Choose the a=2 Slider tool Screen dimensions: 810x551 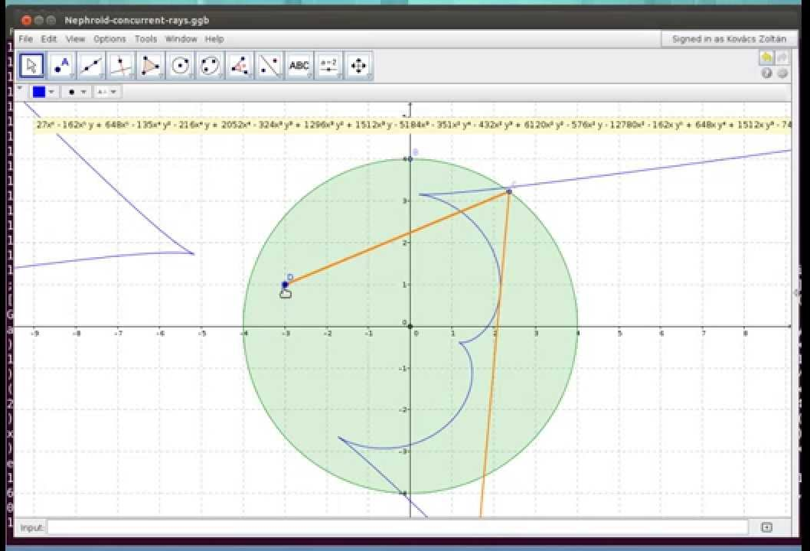pos(329,66)
